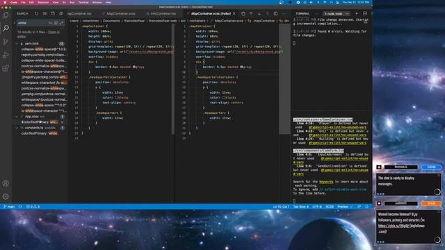445x250 pixels.
Task: Toggle Match Whole Word in search box
Action: (x=56, y=23)
